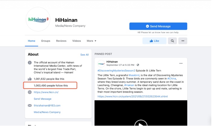Open https://www.hicn.cn/ link
Image resolution: width=212 pixels, height=126 pixels.
[x=46, y=92]
